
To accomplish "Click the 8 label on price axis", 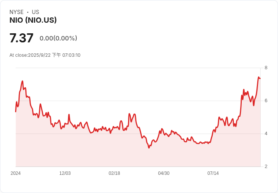I will point(266,68).
